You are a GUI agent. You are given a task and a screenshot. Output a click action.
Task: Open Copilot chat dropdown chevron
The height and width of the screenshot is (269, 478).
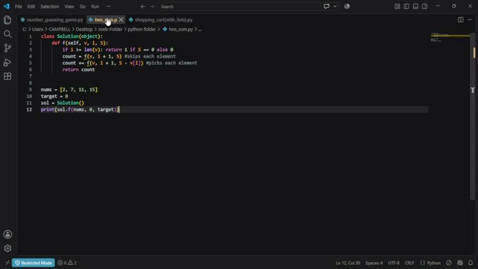point(335,6)
